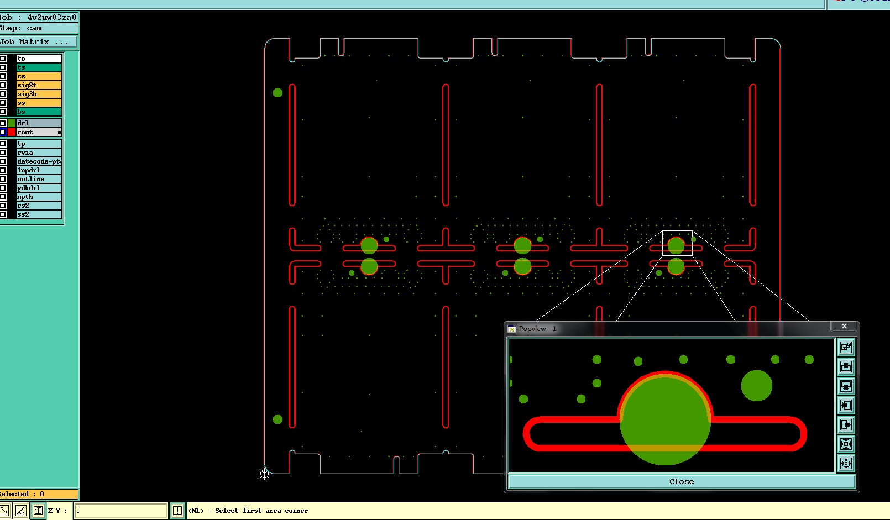The height and width of the screenshot is (520, 890).
Task: Click the grid snap icon beside X Y
Action: pos(38,511)
